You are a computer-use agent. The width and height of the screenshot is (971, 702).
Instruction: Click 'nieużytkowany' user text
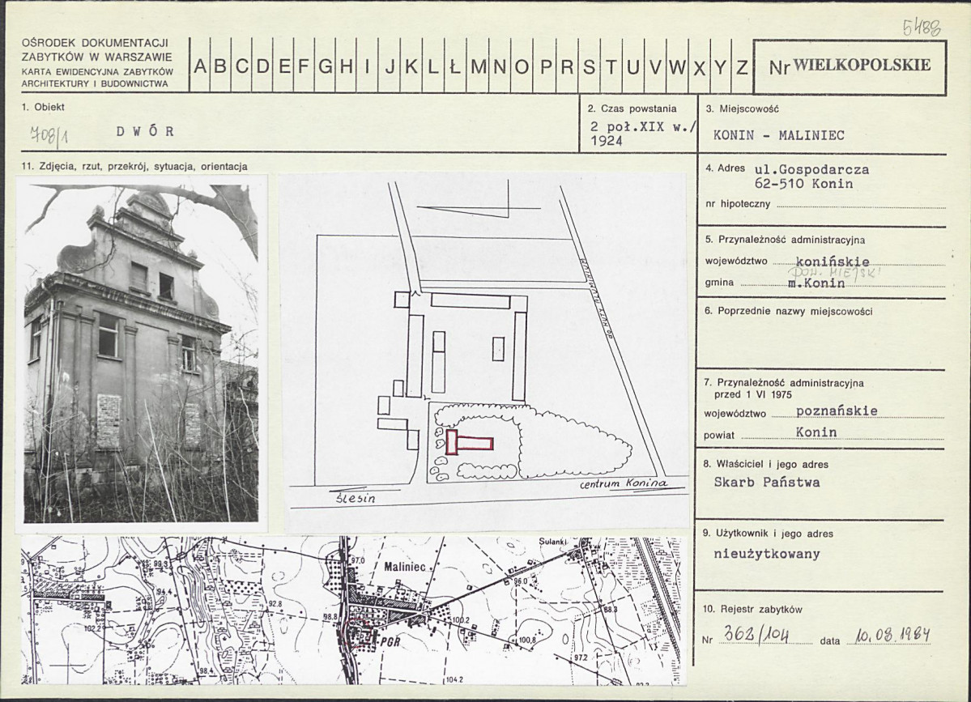767,554
